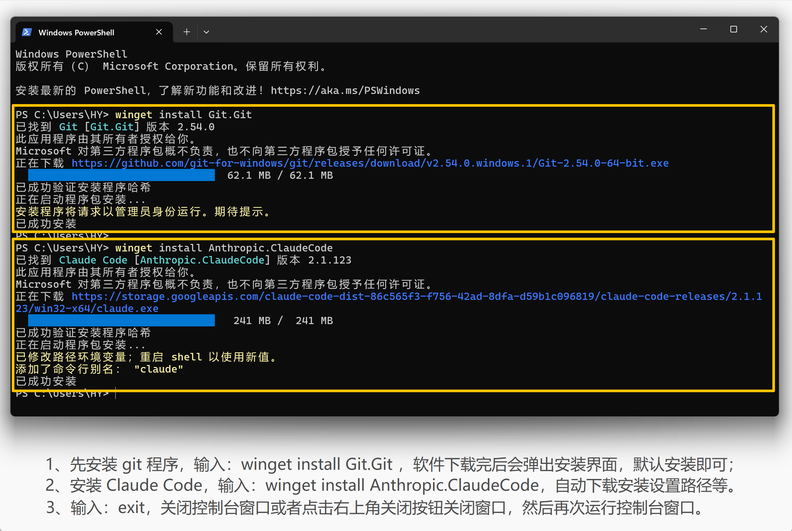The height and width of the screenshot is (531, 792).
Task: Click the Claude Code download progress bar
Action: [x=121, y=320]
